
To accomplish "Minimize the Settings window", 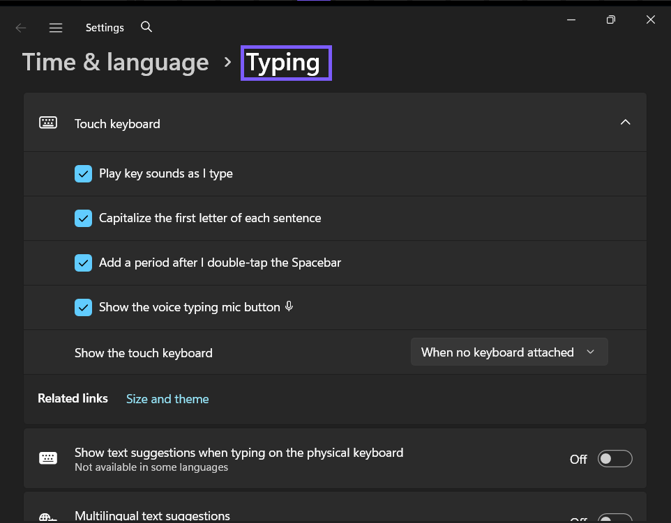I will (571, 19).
